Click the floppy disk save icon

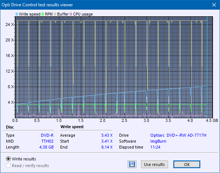[132, 164]
